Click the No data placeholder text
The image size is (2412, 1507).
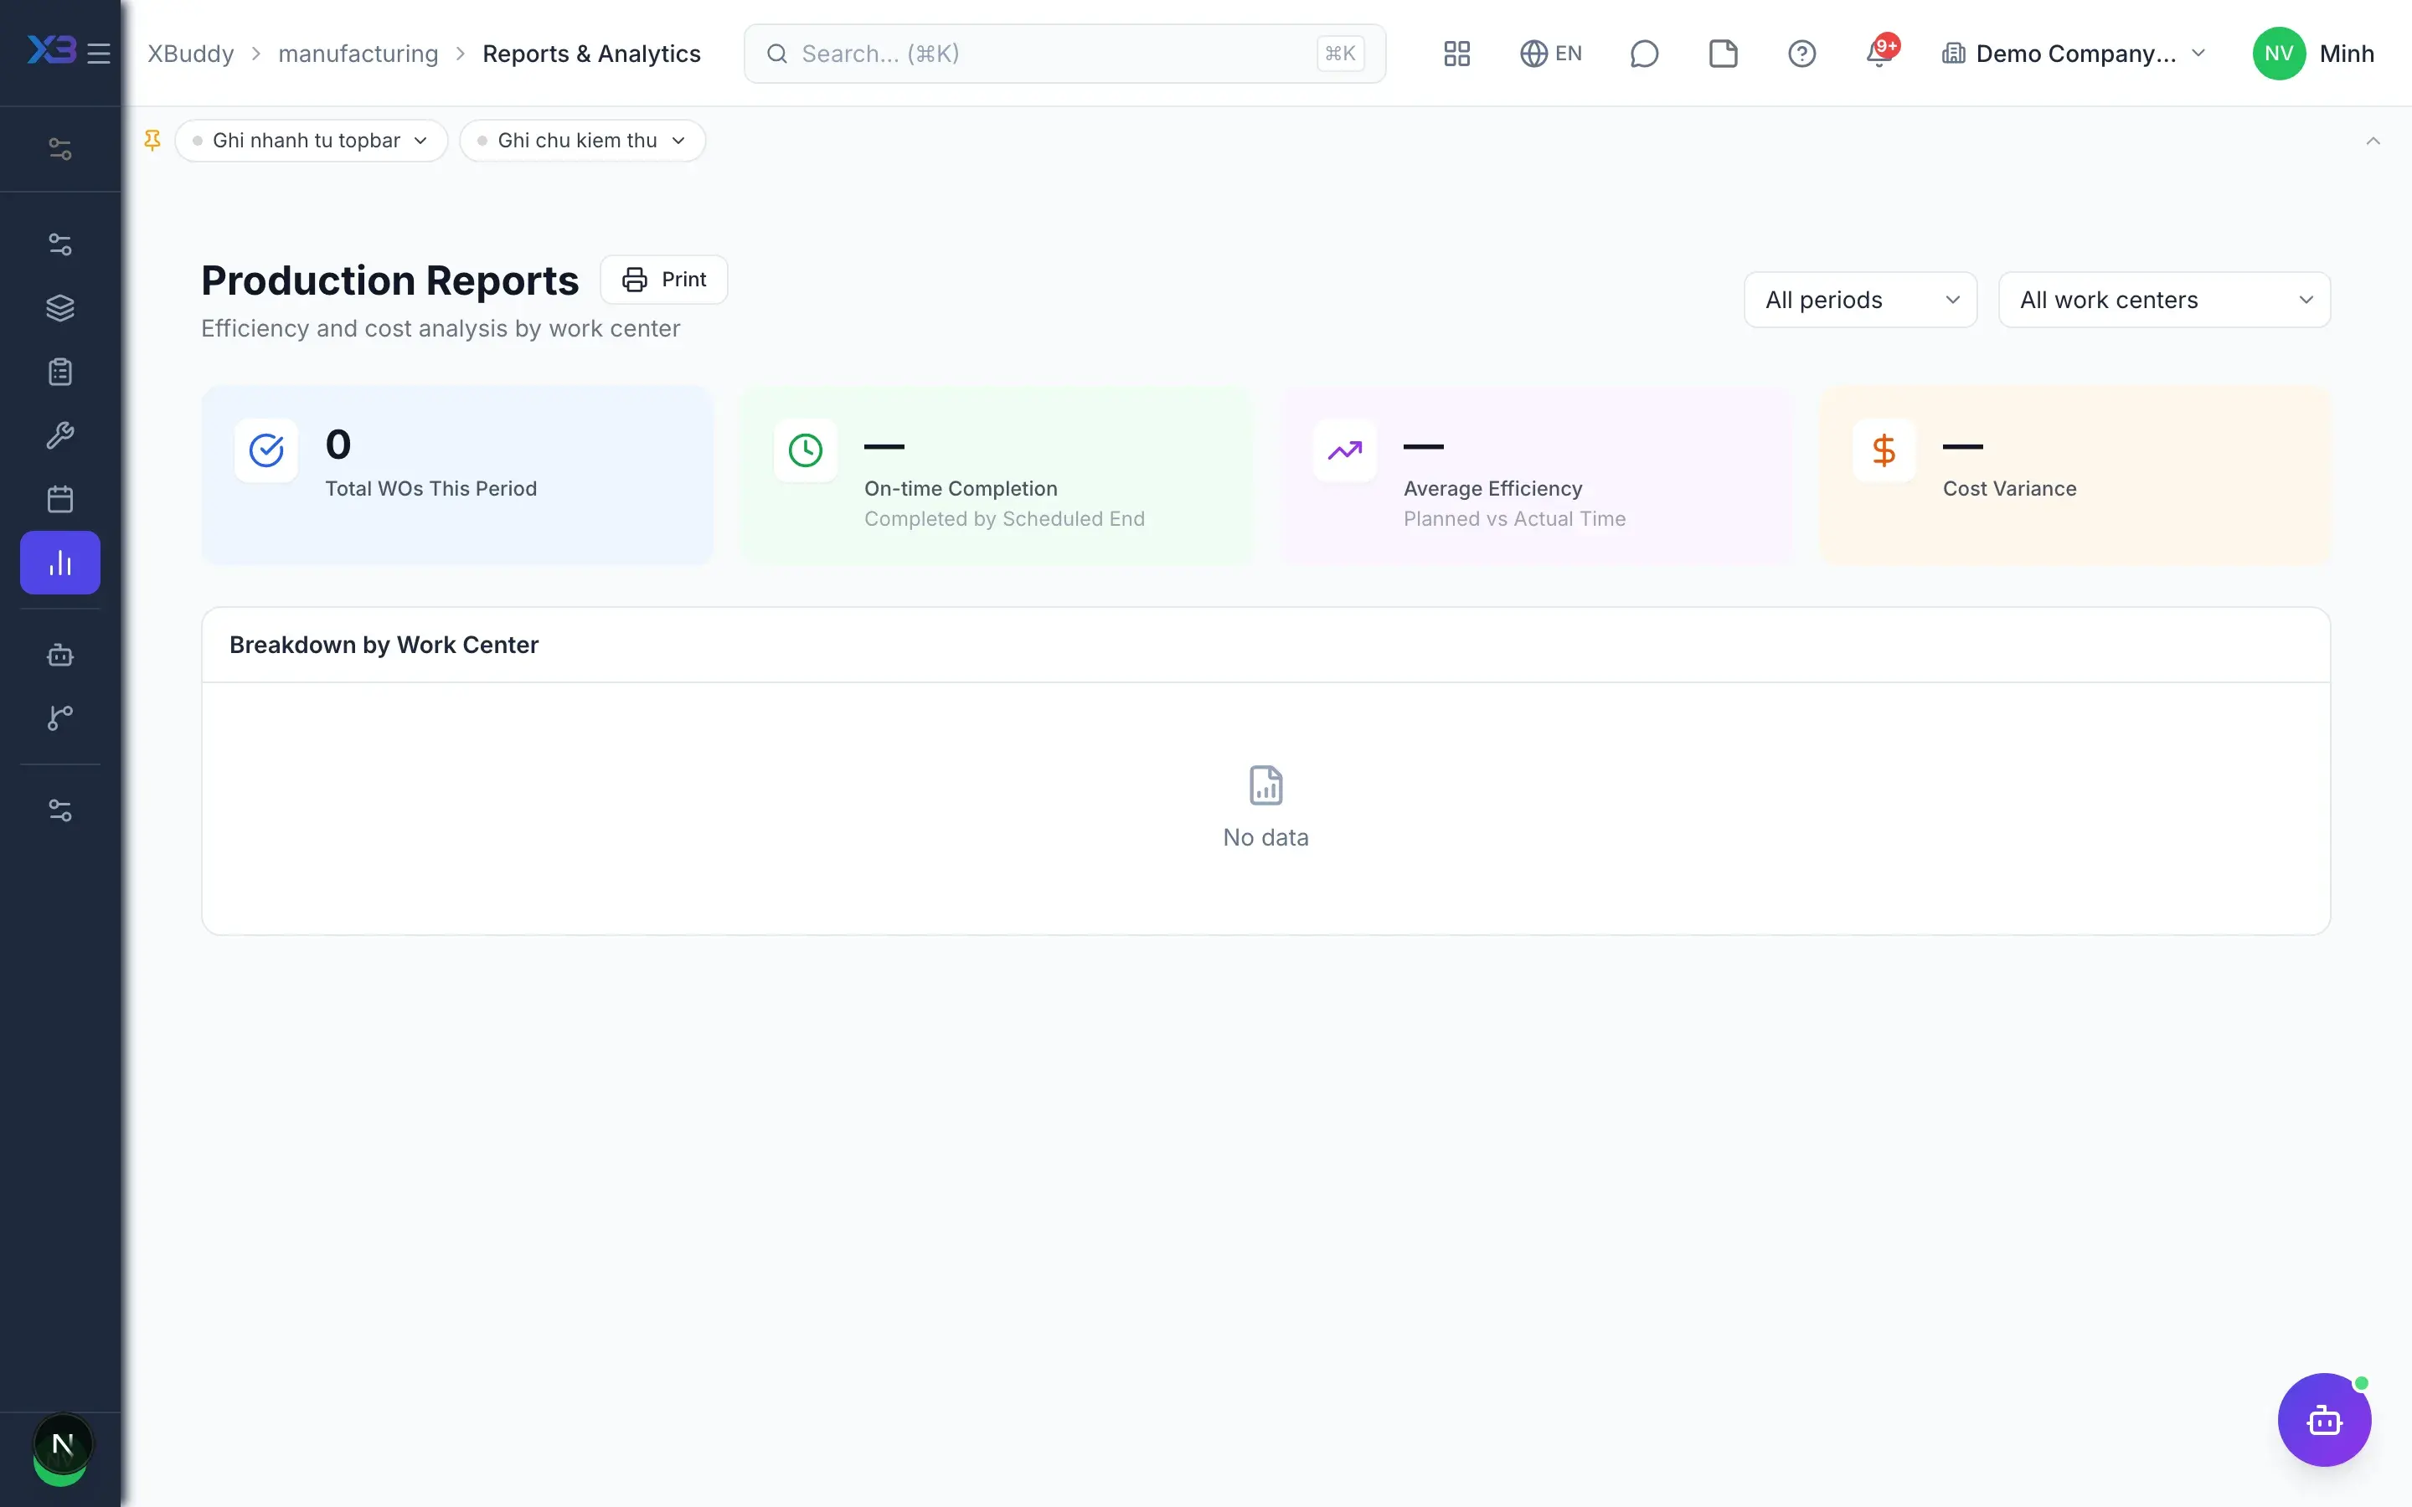pyautogui.click(x=1265, y=837)
